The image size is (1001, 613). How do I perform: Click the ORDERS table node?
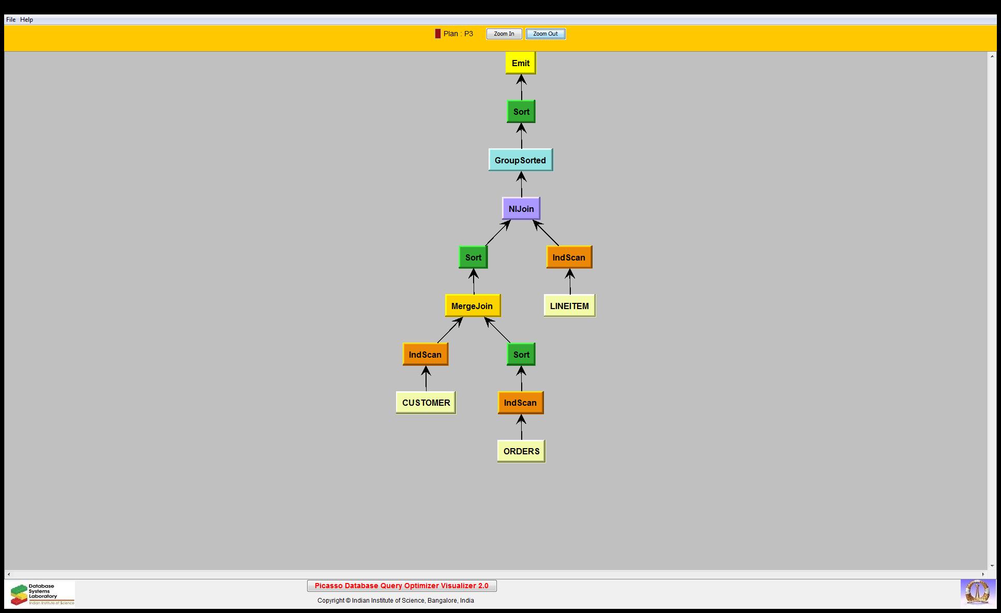click(521, 451)
